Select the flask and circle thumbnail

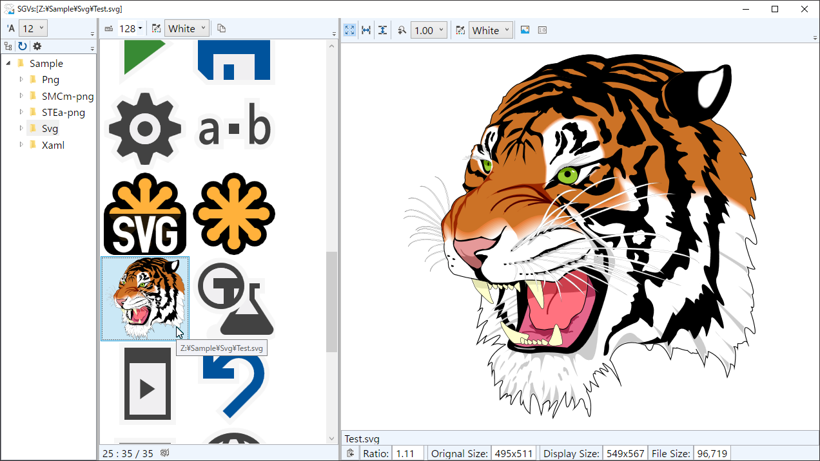[x=235, y=299]
